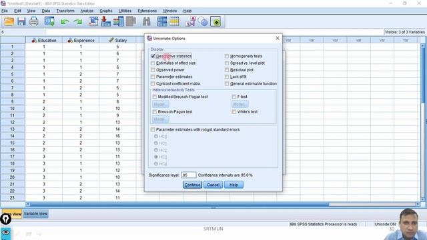Screen dimensions: 427x240
Task: Undo the last action with the left green arrow
Action: coord(65,22)
